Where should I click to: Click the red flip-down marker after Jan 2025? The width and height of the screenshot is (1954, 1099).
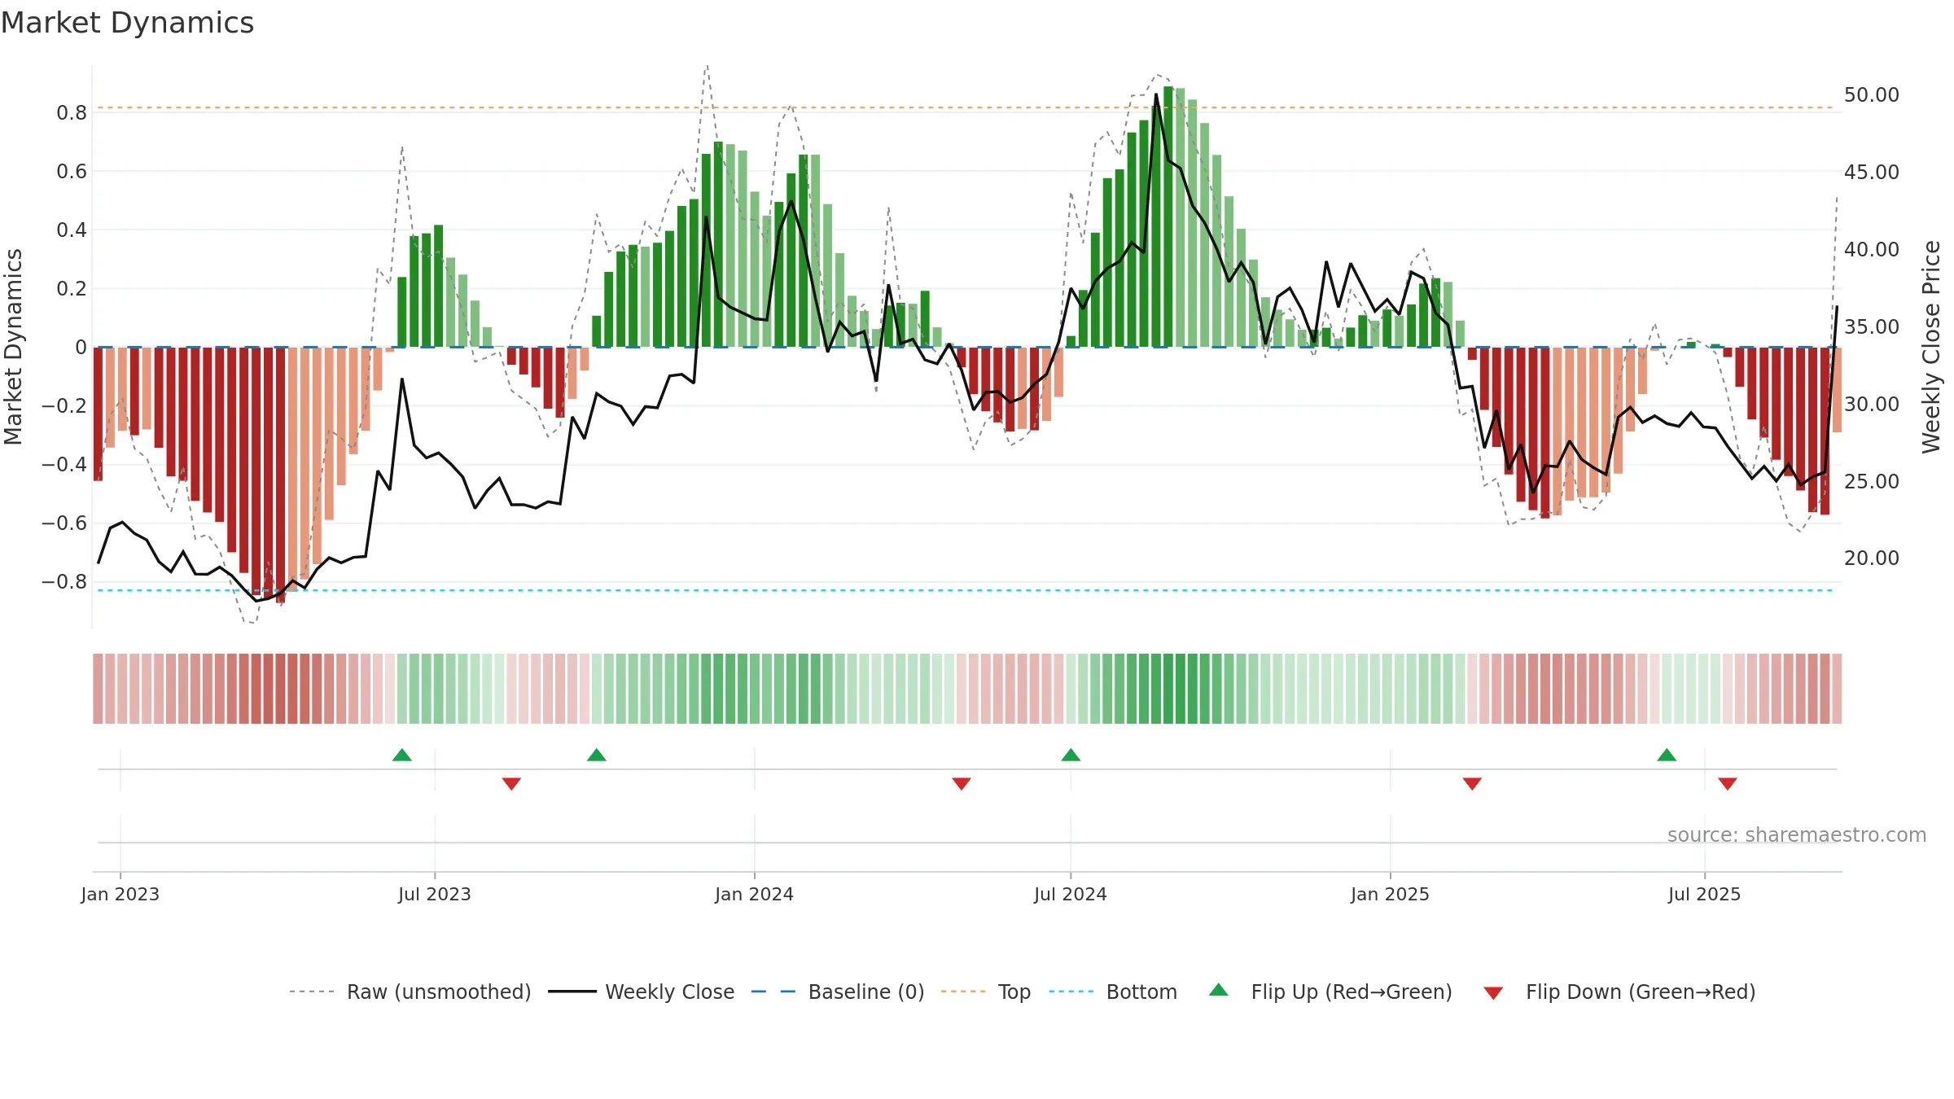point(1472,784)
